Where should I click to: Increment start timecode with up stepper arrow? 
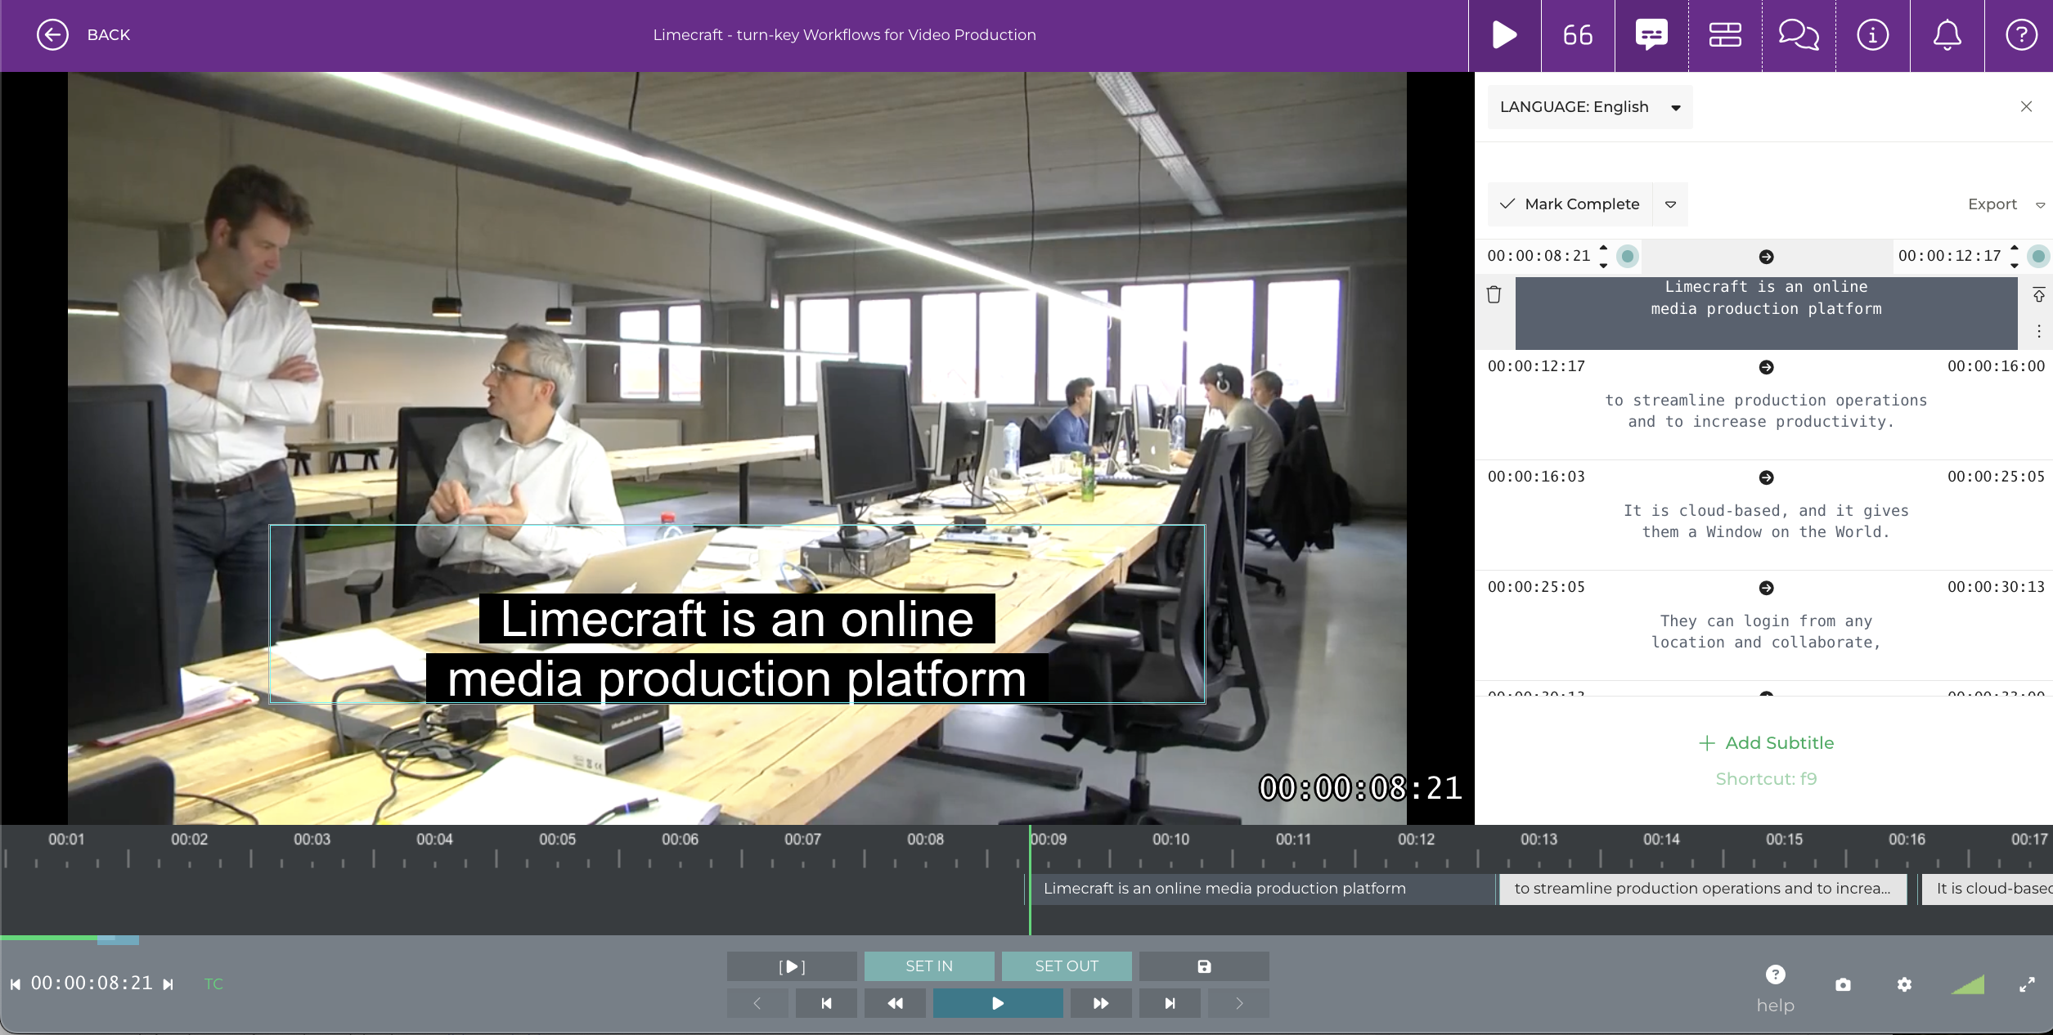click(1603, 249)
